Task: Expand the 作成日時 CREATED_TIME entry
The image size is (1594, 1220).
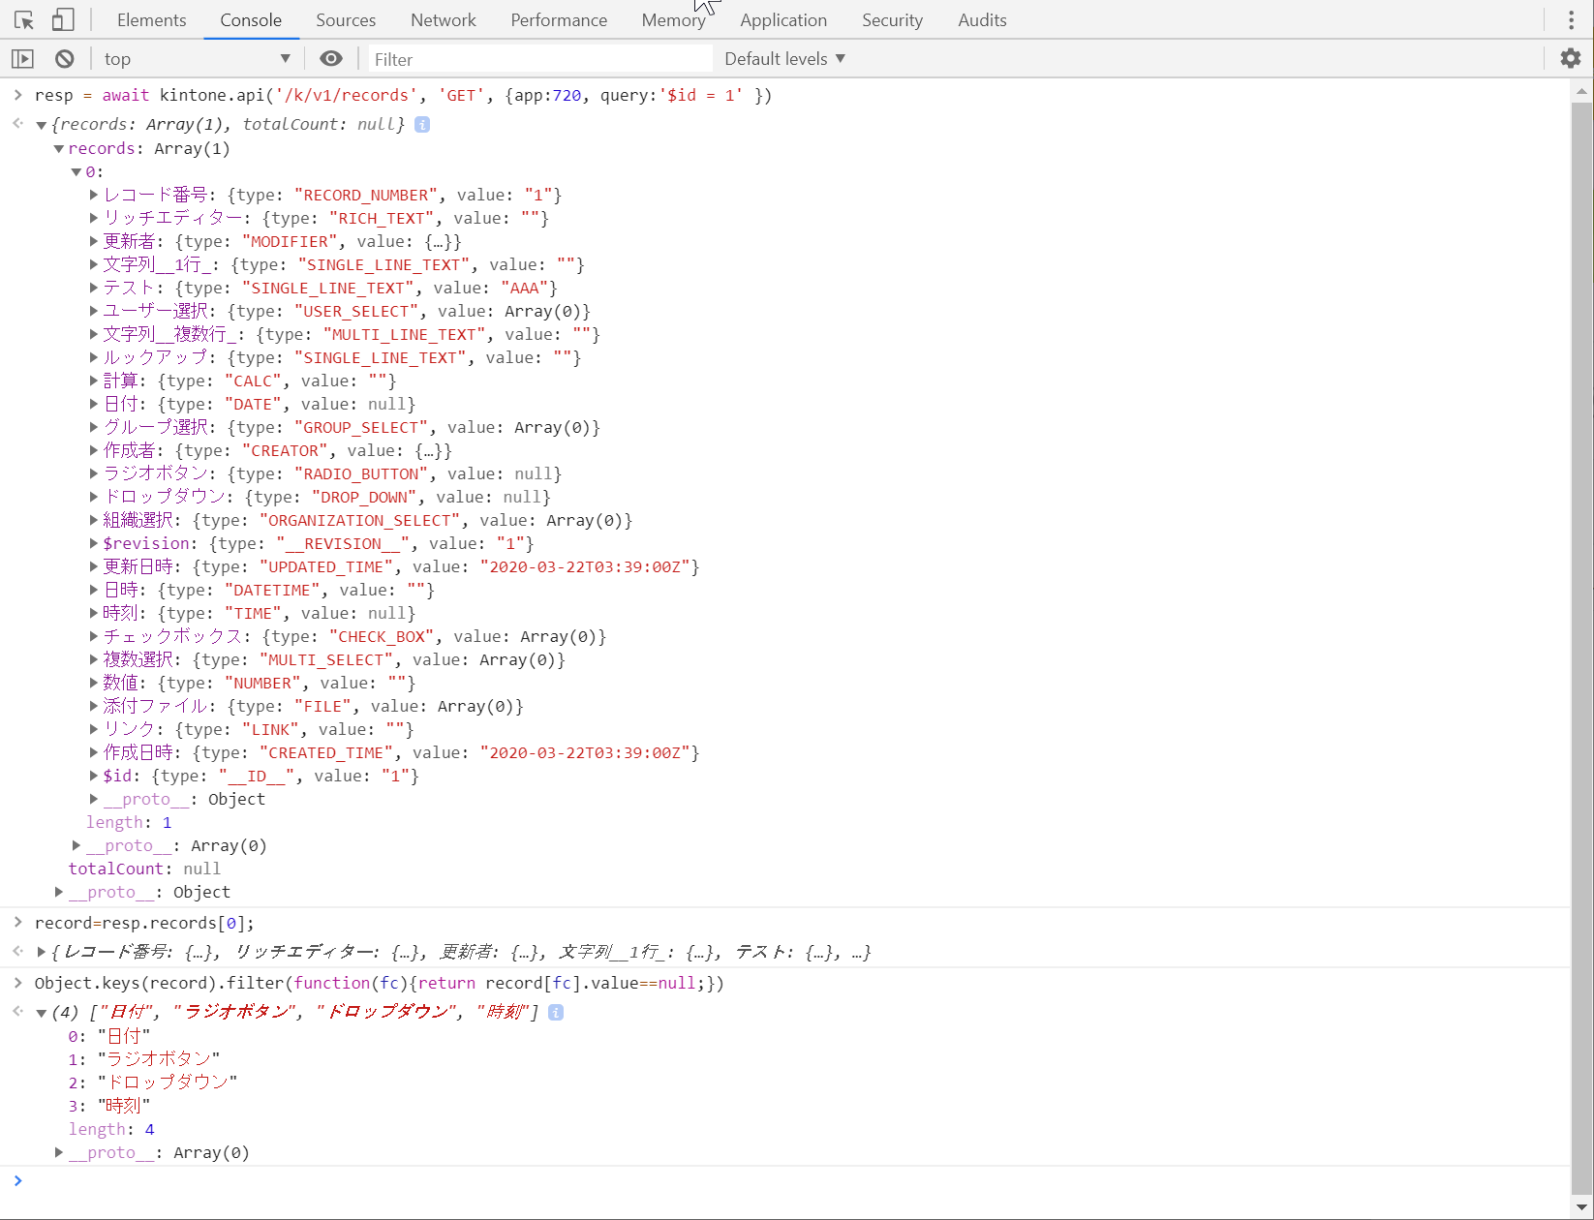Action: [94, 752]
